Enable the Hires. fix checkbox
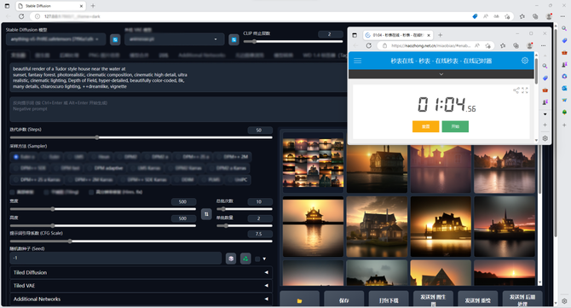The image size is (571, 308). pyautogui.click(x=91, y=192)
